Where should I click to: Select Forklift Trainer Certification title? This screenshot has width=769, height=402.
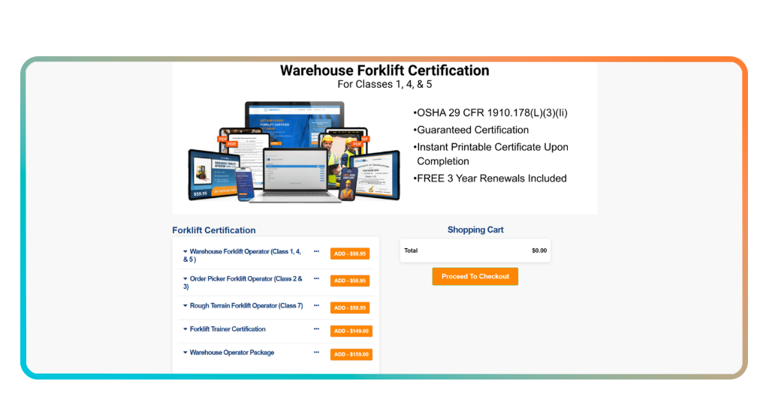228,329
